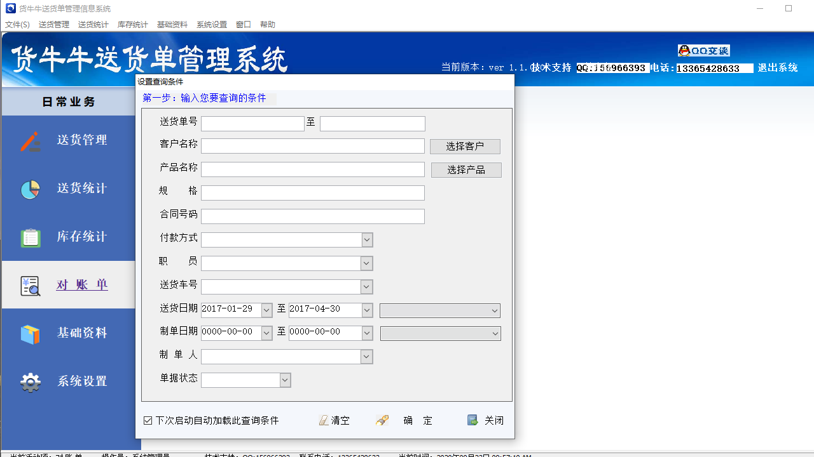Screen dimensions: 814x457
Task: Click the 库存统计 notebook icon
Action: tap(30, 236)
